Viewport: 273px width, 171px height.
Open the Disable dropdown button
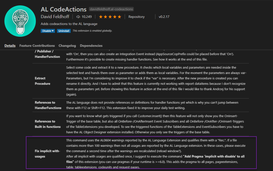point(48,31)
